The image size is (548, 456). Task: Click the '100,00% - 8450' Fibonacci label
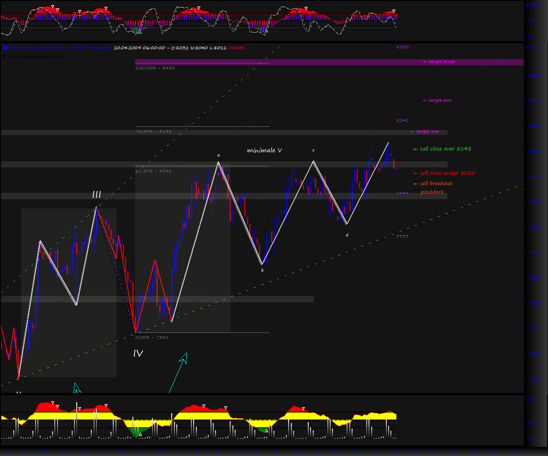coord(155,68)
